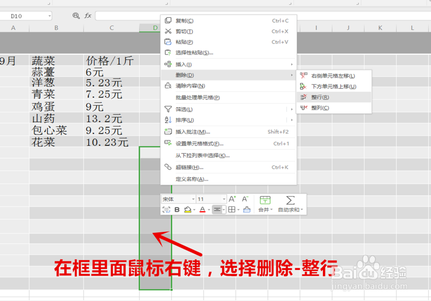The image size is (431, 301).
Task: Open the font color picker arrow
Action: click(208, 210)
